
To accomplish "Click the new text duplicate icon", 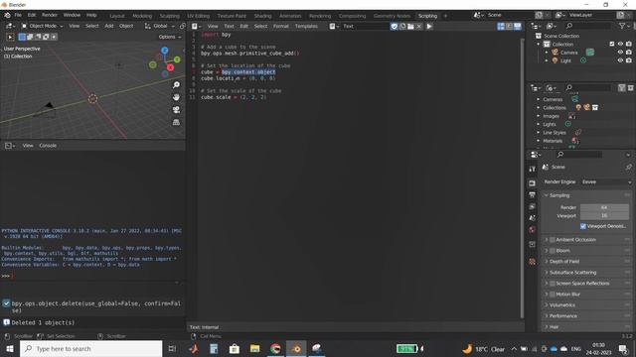I will tap(402, 27).
